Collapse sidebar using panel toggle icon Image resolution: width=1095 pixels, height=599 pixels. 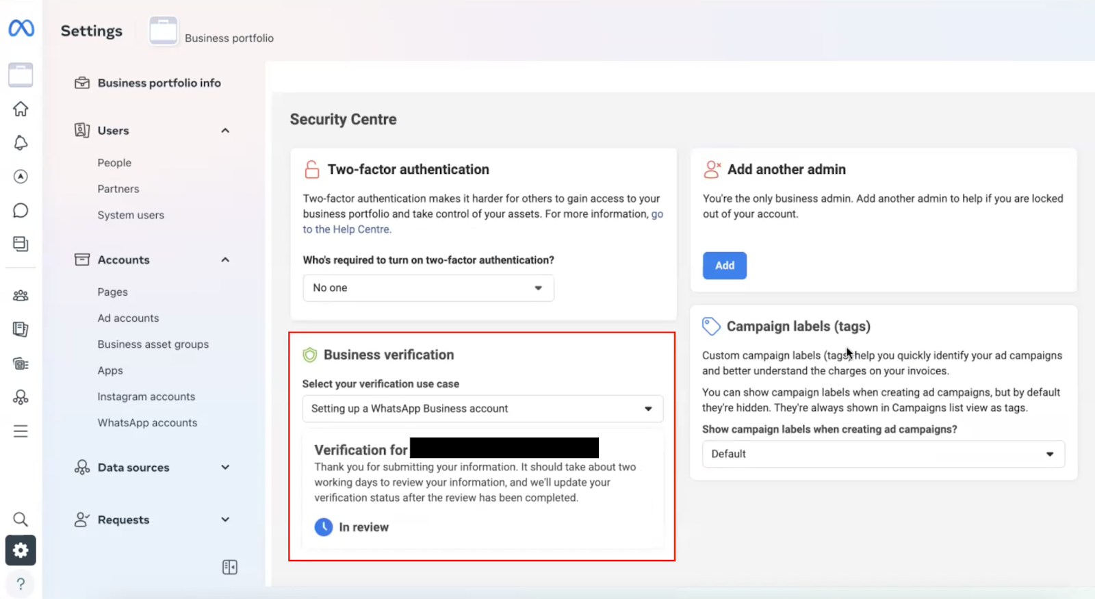pos(230,567)
